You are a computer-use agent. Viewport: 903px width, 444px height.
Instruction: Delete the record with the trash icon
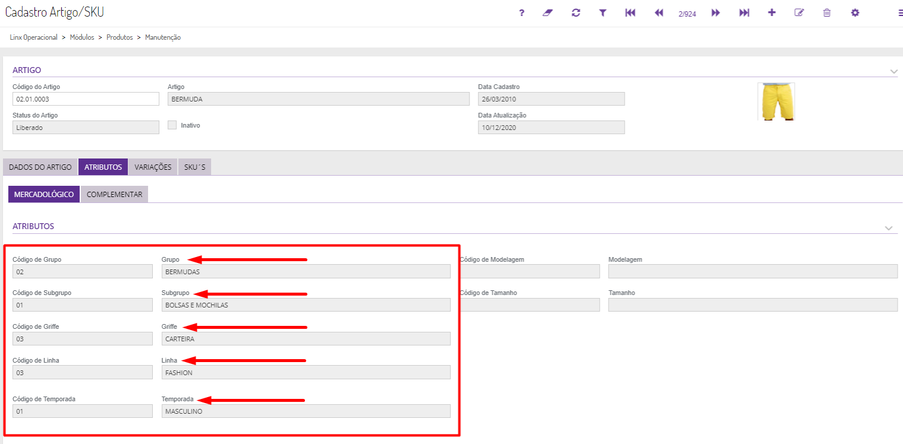coord(826,12)
